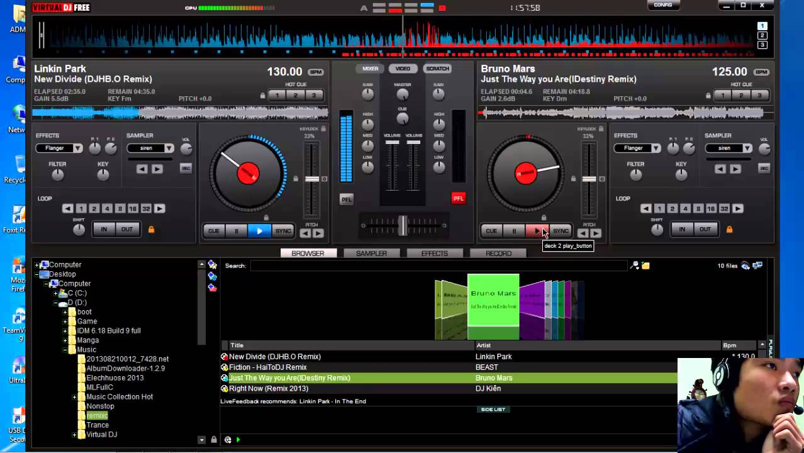
Task: Click deck 2 pitch slider handle
Action: pos(589,179)
